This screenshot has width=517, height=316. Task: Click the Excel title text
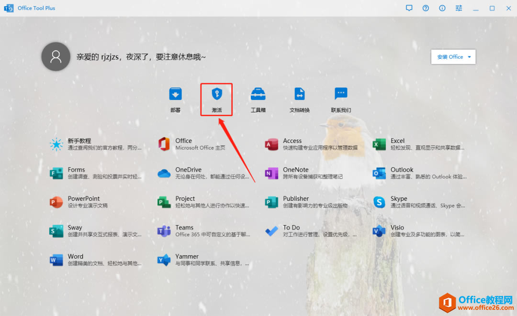click(x=397, y=141)
